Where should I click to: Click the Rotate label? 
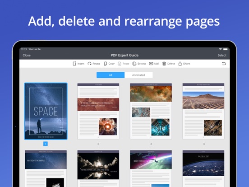97,64
